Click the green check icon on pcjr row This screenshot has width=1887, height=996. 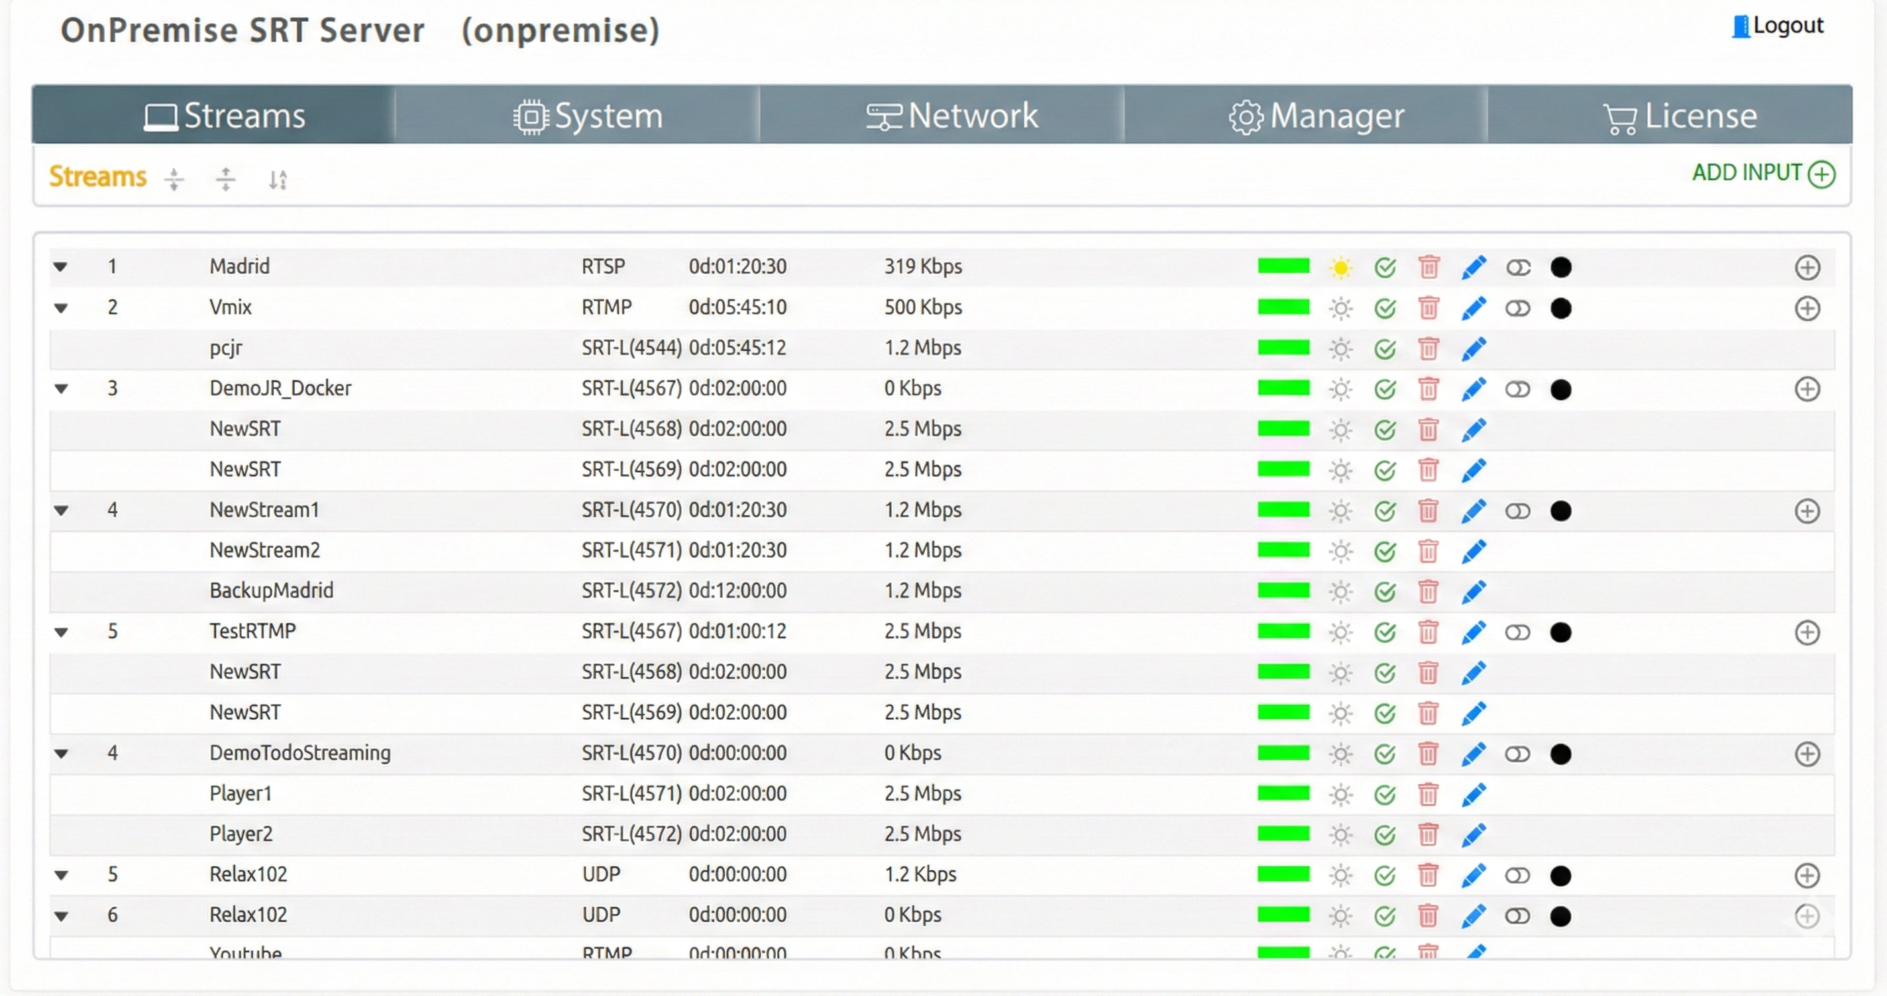pos(1385,348)
